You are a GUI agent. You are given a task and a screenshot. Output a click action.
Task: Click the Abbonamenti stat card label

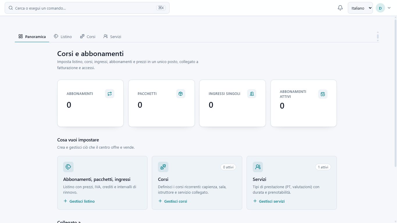(x=80, y=94)
